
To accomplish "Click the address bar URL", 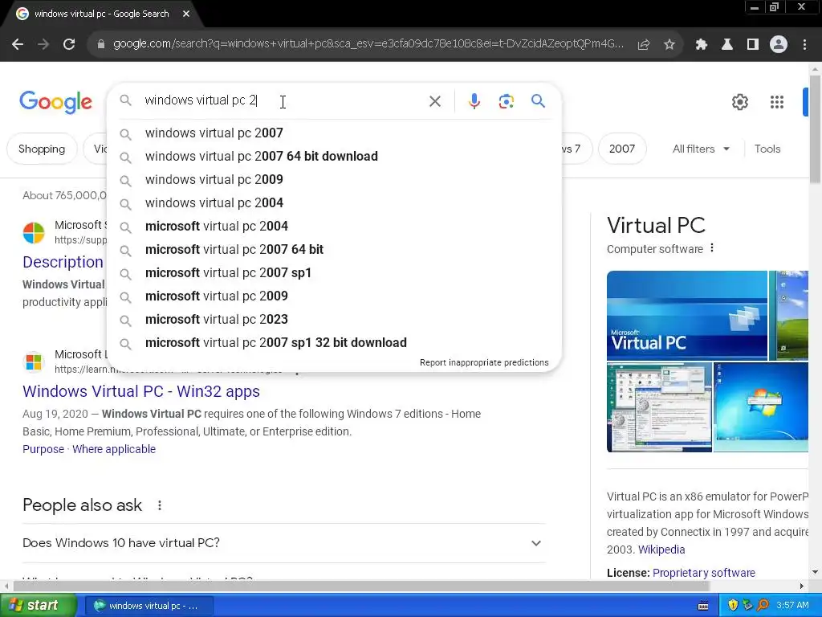I will pos(368,44).
